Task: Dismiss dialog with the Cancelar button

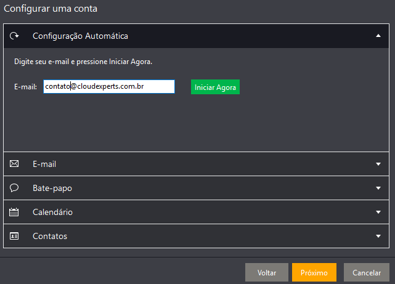Action: pyautogui.click(x=367, y=272)
